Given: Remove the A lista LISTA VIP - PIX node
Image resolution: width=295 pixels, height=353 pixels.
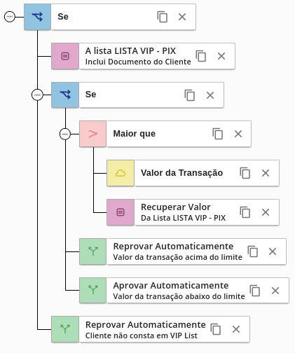Looking at the screenshot, I should click(x=221, y=56).
